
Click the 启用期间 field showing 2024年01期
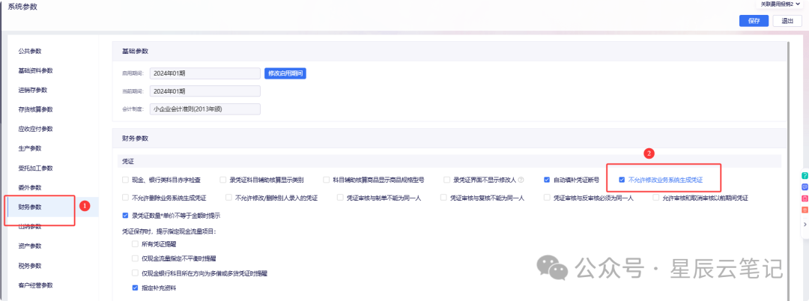click(204, 73)
